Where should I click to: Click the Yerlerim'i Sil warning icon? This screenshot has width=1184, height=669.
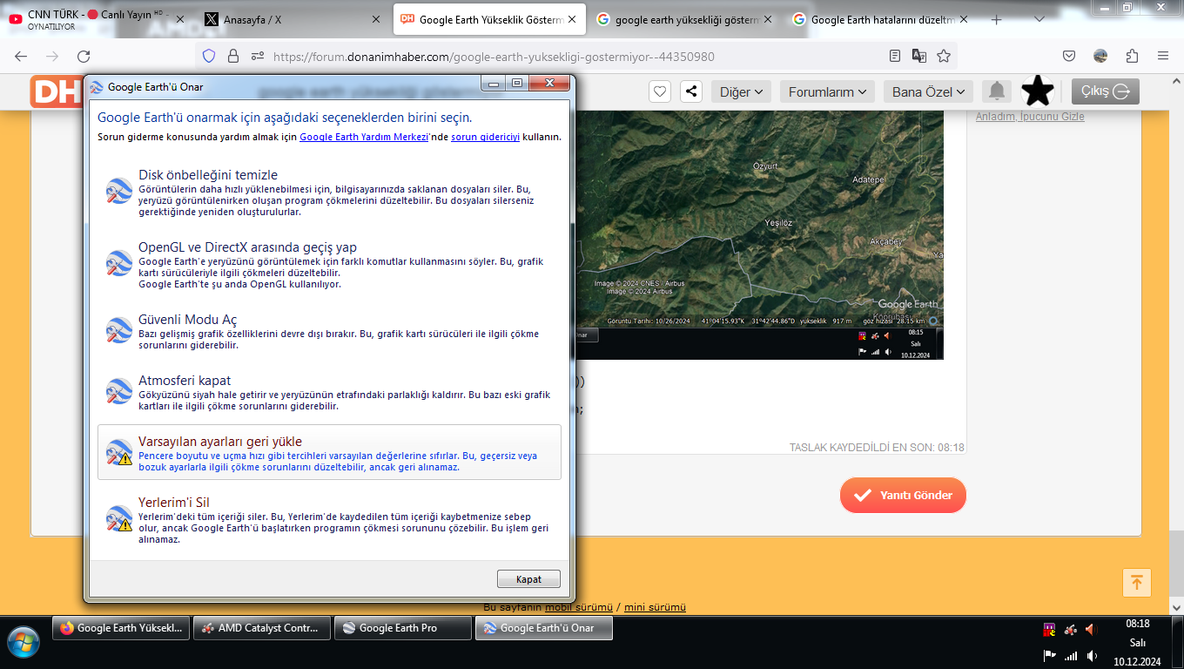(x=118, y=518)
